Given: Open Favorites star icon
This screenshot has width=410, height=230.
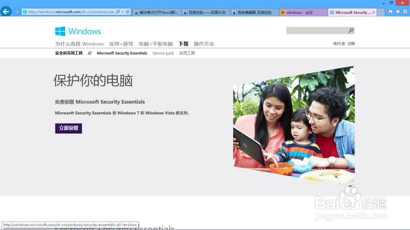Looking at the screenshot, I should [398, 12].
